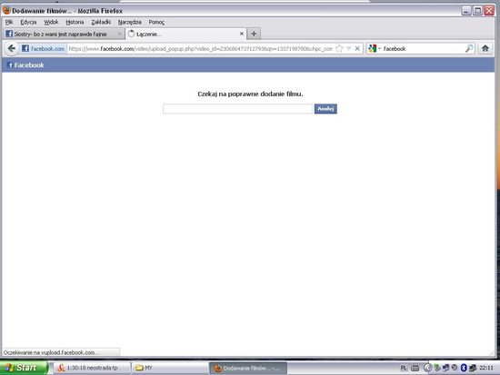This screenshot has width=500, height=375.
Task: Close the 'Łączenie...' tab
Action: [x=242, y=34]
